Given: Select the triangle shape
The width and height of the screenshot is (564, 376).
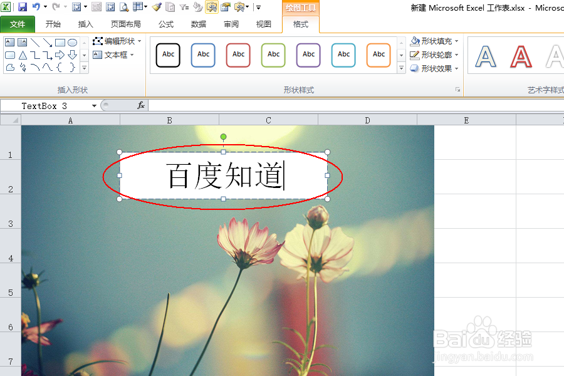Looking at the screenshot, I should pos(23,55).
